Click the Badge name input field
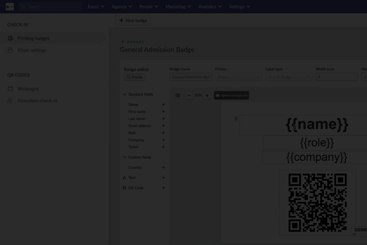 [191, 77]
